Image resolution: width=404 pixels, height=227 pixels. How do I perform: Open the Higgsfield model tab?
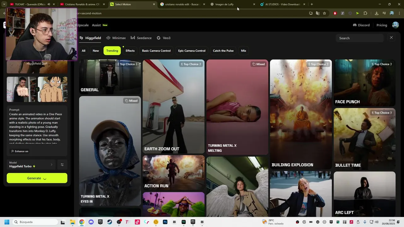[90, 38]
